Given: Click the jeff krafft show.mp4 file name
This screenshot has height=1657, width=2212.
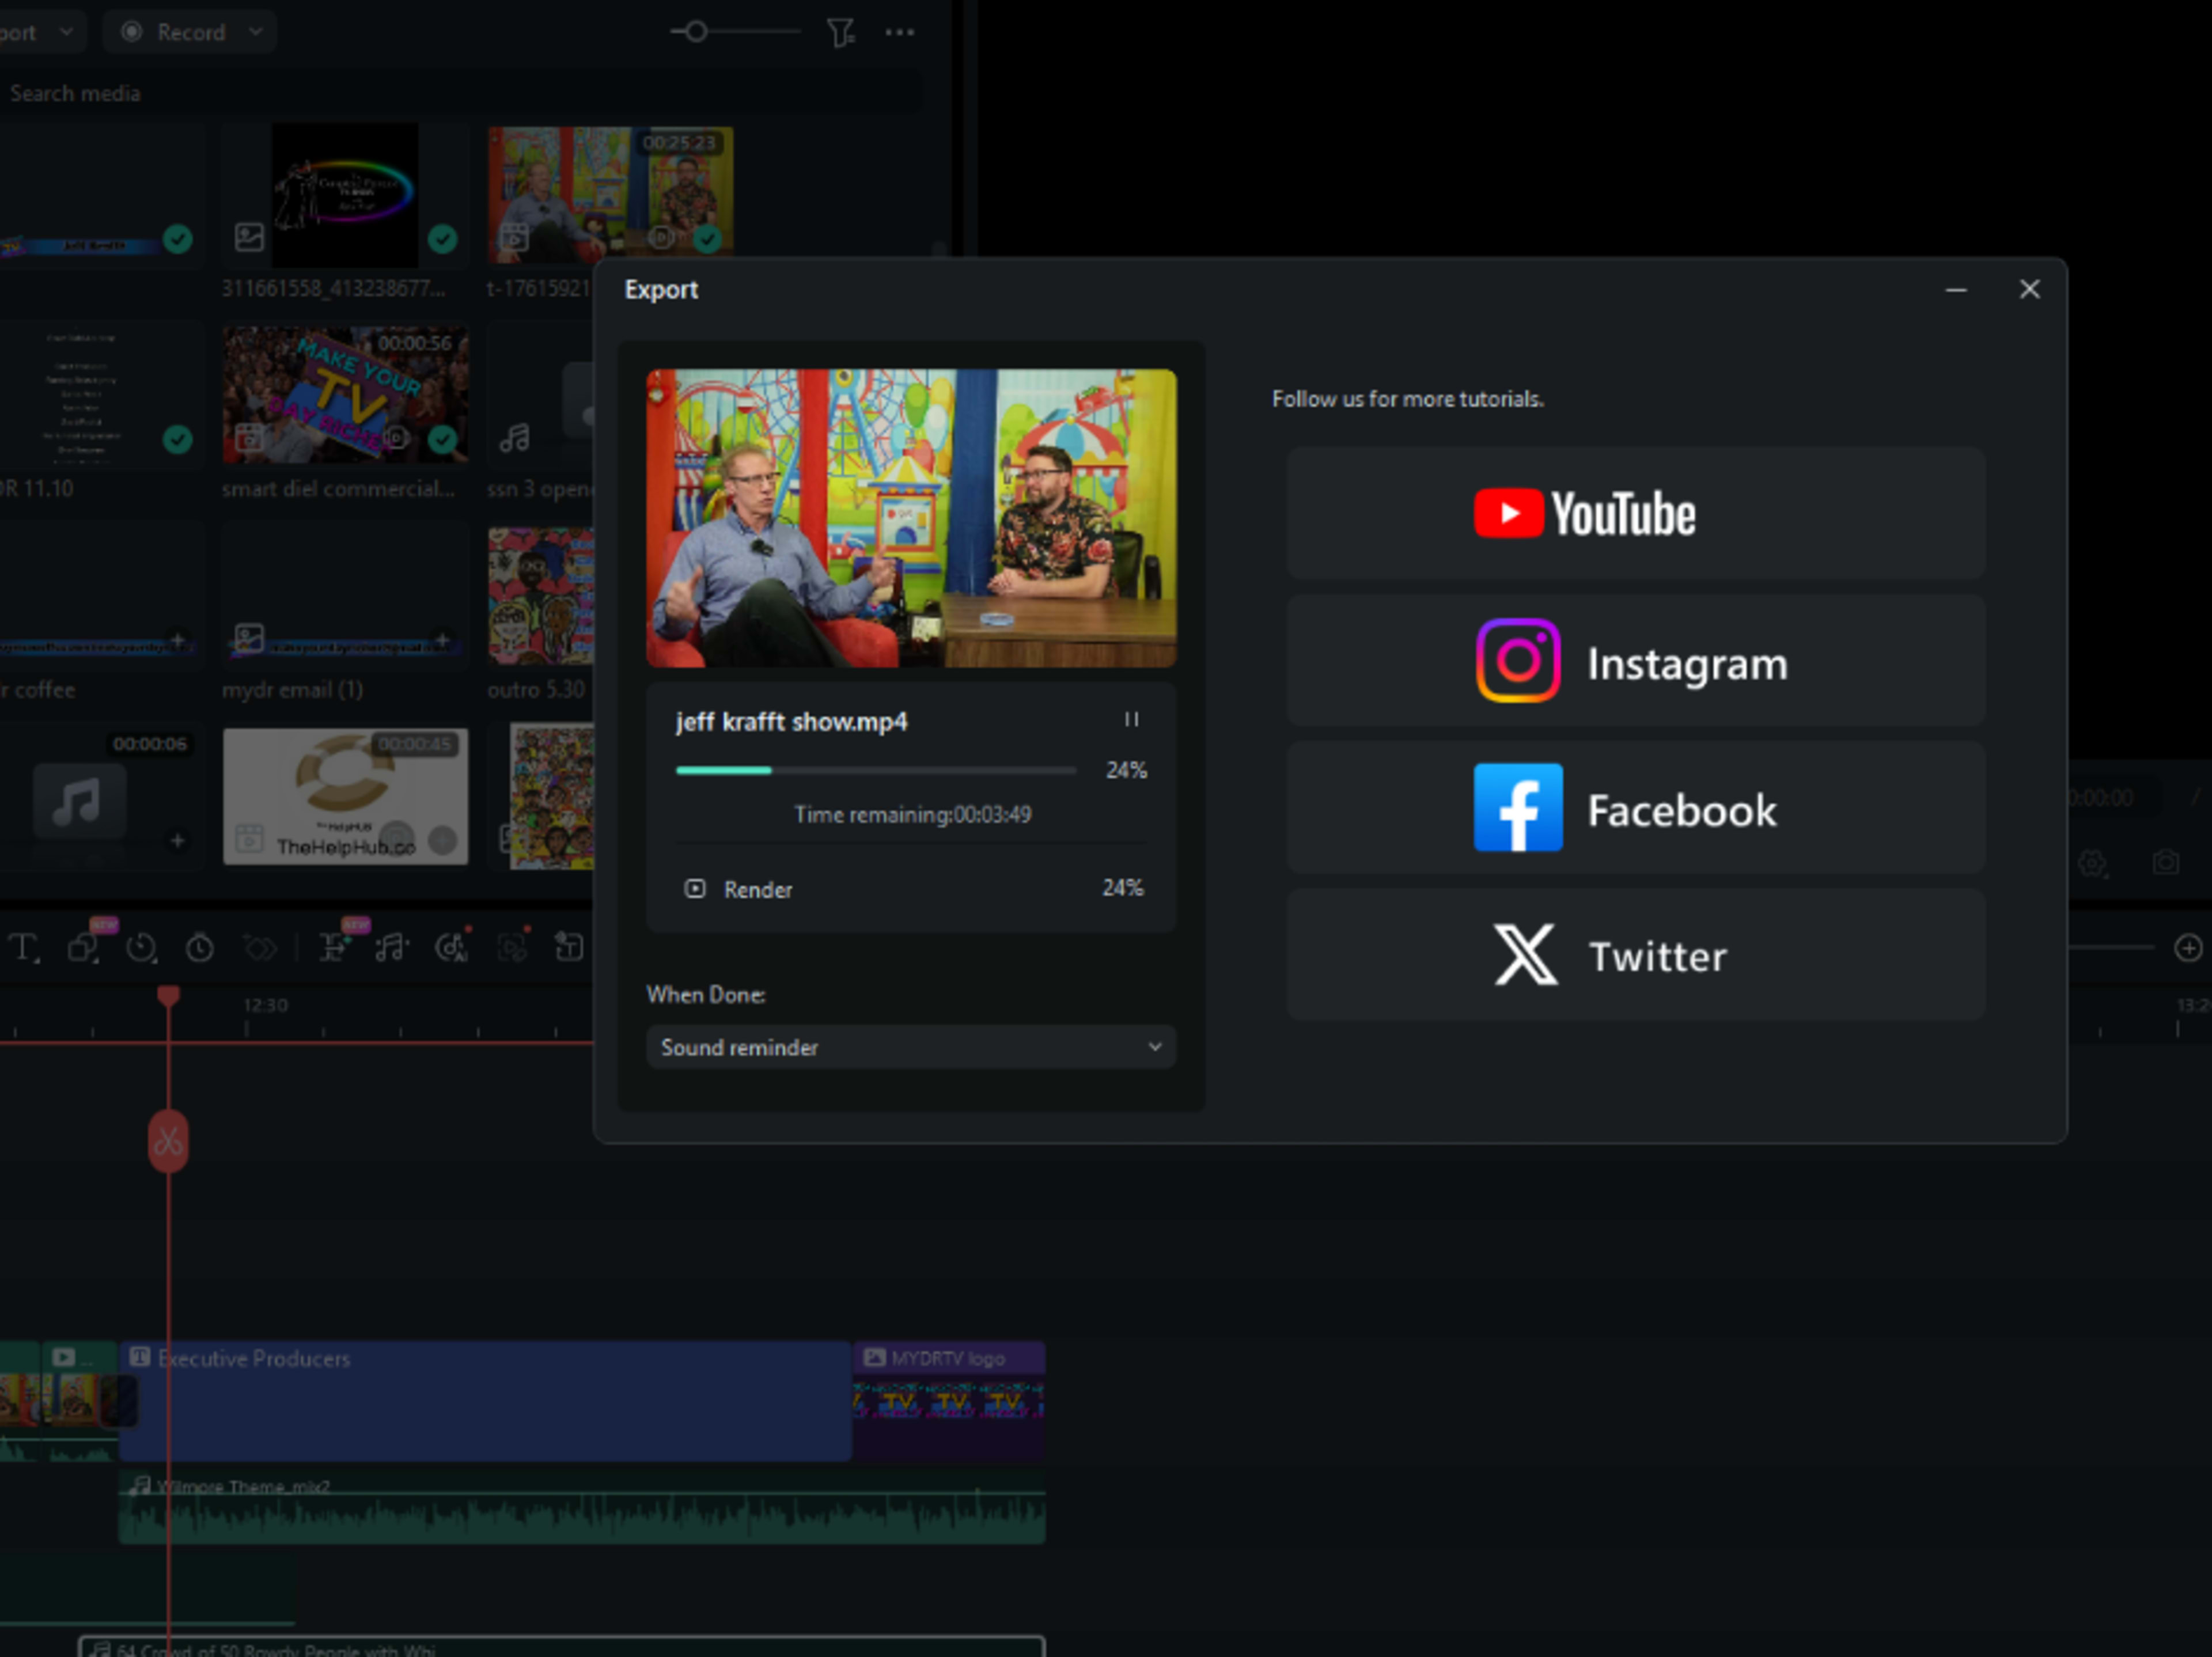Looking at the screenshot, I should [x=791, y=721].
